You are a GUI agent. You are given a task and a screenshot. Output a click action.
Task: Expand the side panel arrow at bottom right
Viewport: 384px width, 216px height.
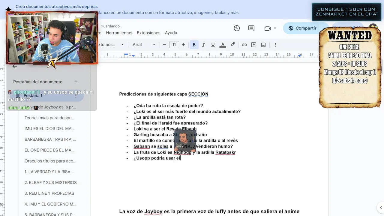380,208
